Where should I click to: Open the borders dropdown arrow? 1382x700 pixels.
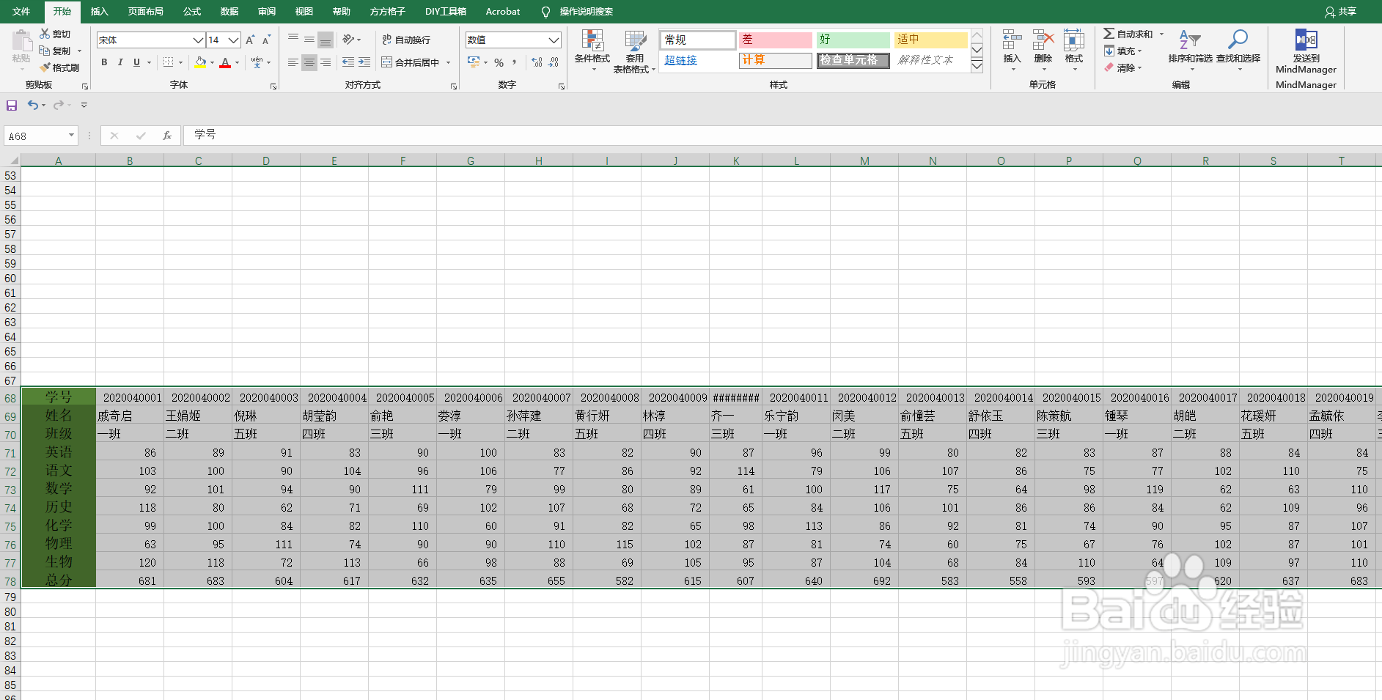(x=180, y=62)
